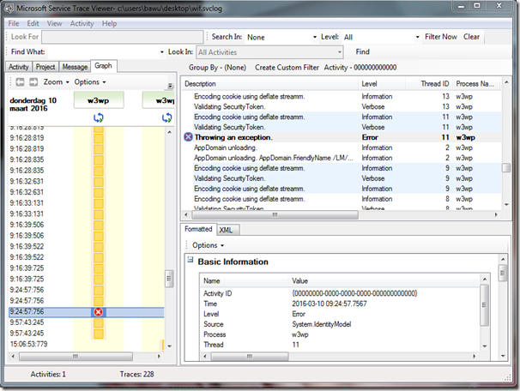
Task: Click graph pane horizontal scrollbar thumb
Action: click(x=76, y=356)
